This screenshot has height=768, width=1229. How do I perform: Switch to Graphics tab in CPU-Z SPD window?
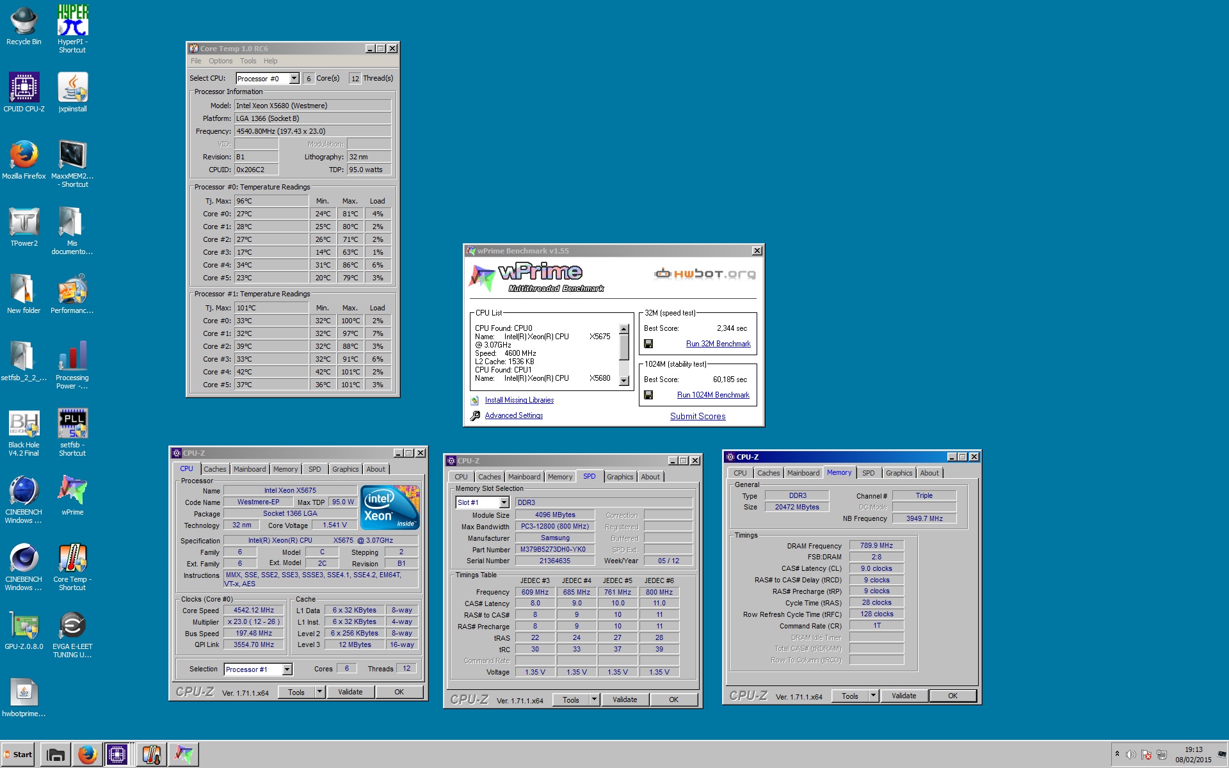coord(620,477)
